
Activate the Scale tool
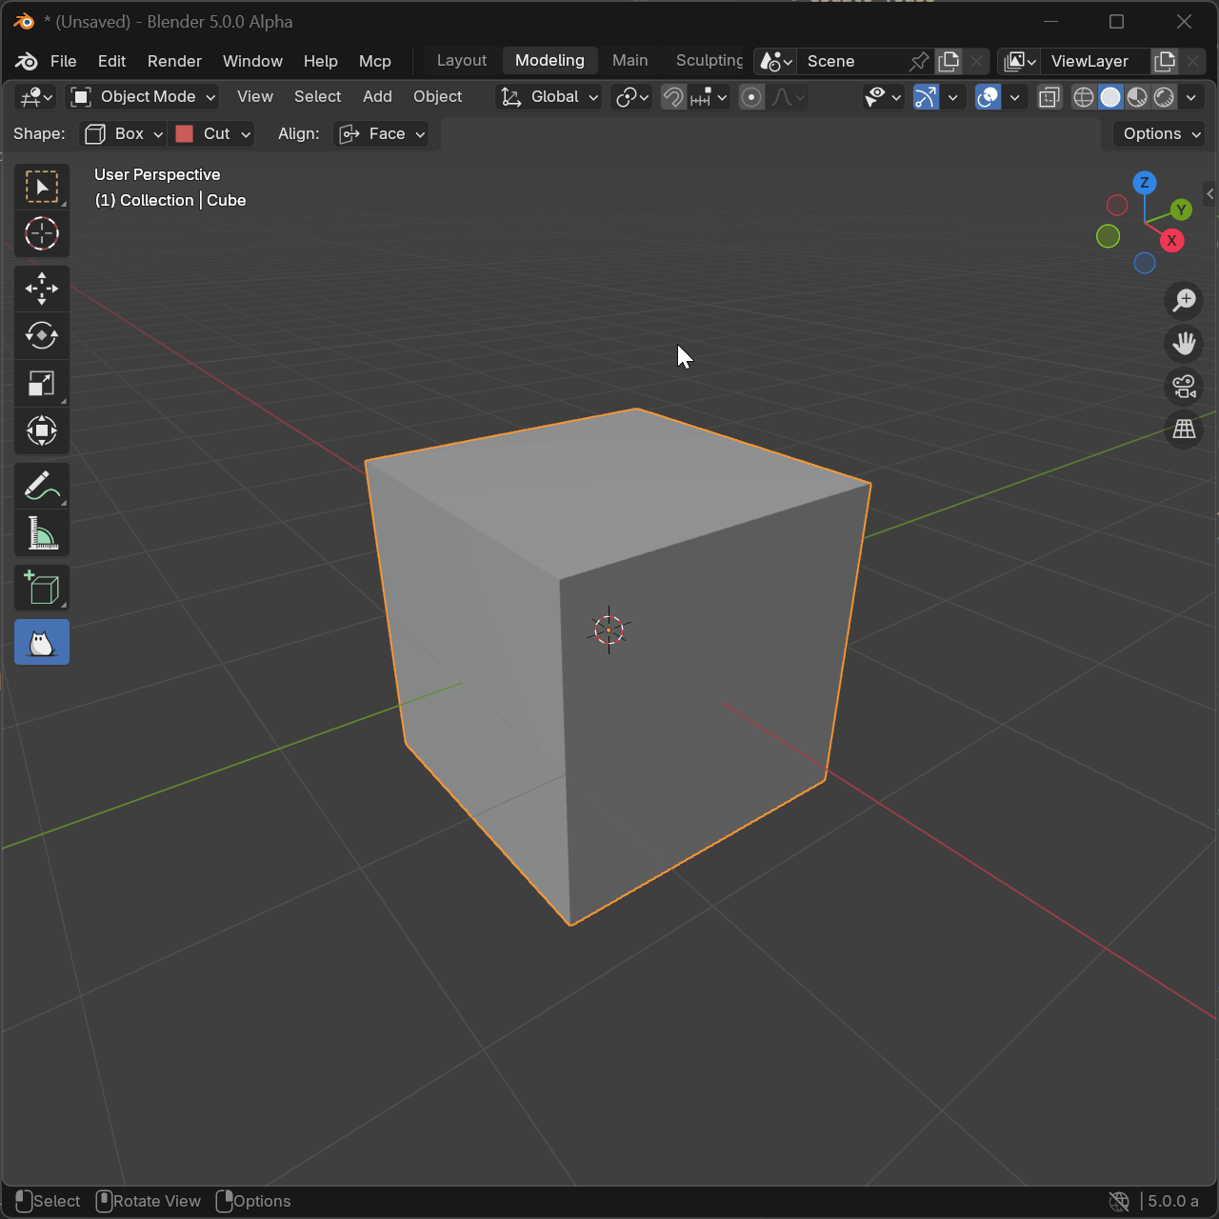tap(42, 383)
